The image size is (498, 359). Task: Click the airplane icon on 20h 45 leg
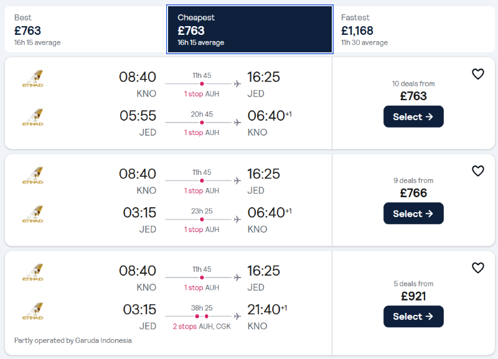(x=237, y=123)
